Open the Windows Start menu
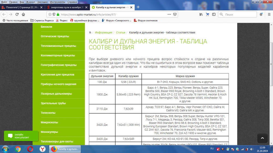273x153 pixels. tap(5, 149)
